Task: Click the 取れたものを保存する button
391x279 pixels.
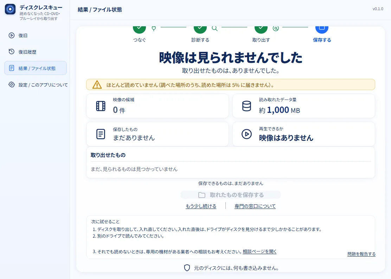Action: pos(231,195)
